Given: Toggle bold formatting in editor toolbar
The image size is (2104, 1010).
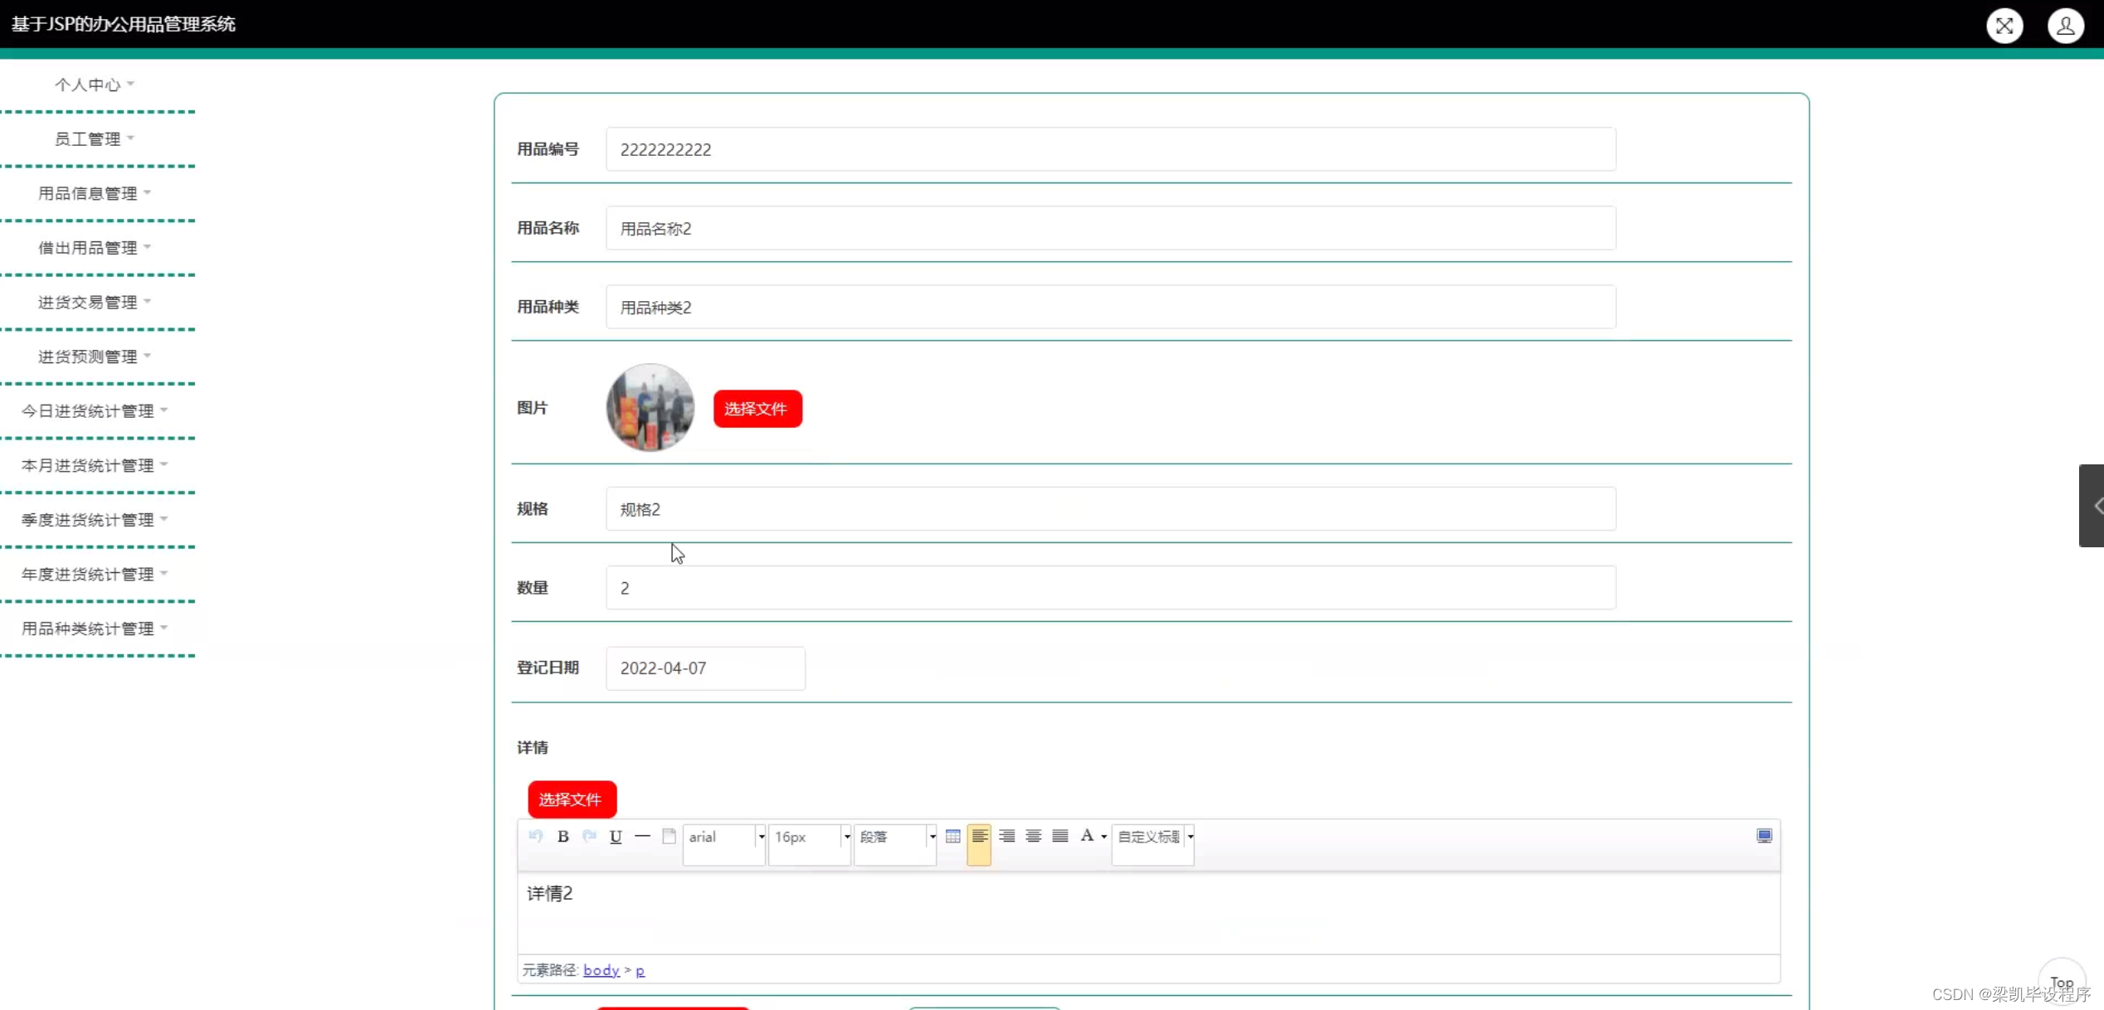Looking at the screenshot, I should click(563, 836).
